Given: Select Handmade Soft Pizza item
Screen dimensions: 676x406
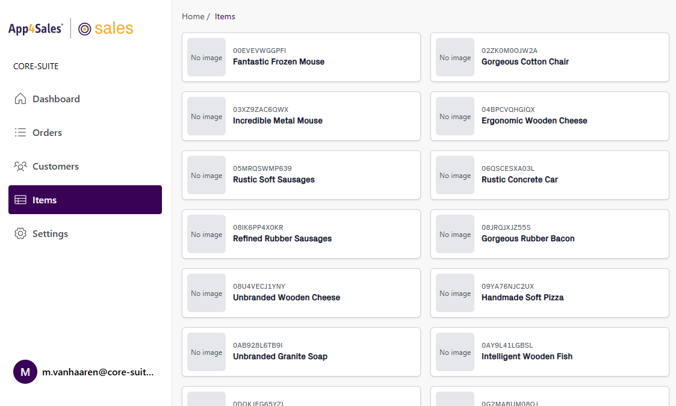Looking at the screenshot, I should point(549,293).
